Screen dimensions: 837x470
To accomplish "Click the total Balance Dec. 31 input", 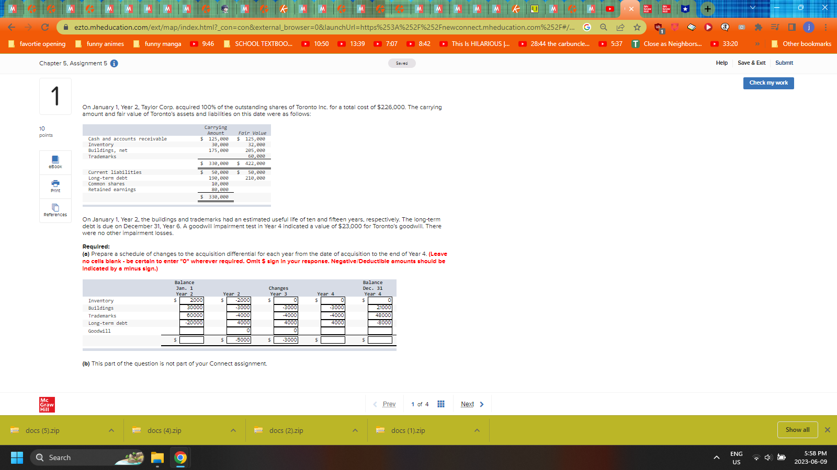I will [x=380, y=340].
